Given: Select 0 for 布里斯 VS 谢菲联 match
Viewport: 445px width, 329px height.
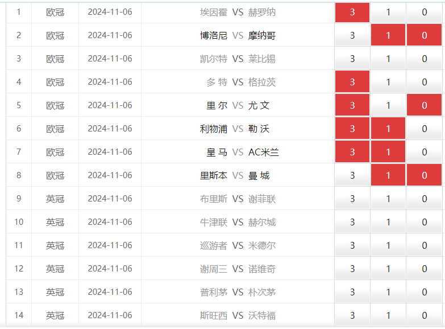Looking at the screenshot, I should click(x=425, y=199).
